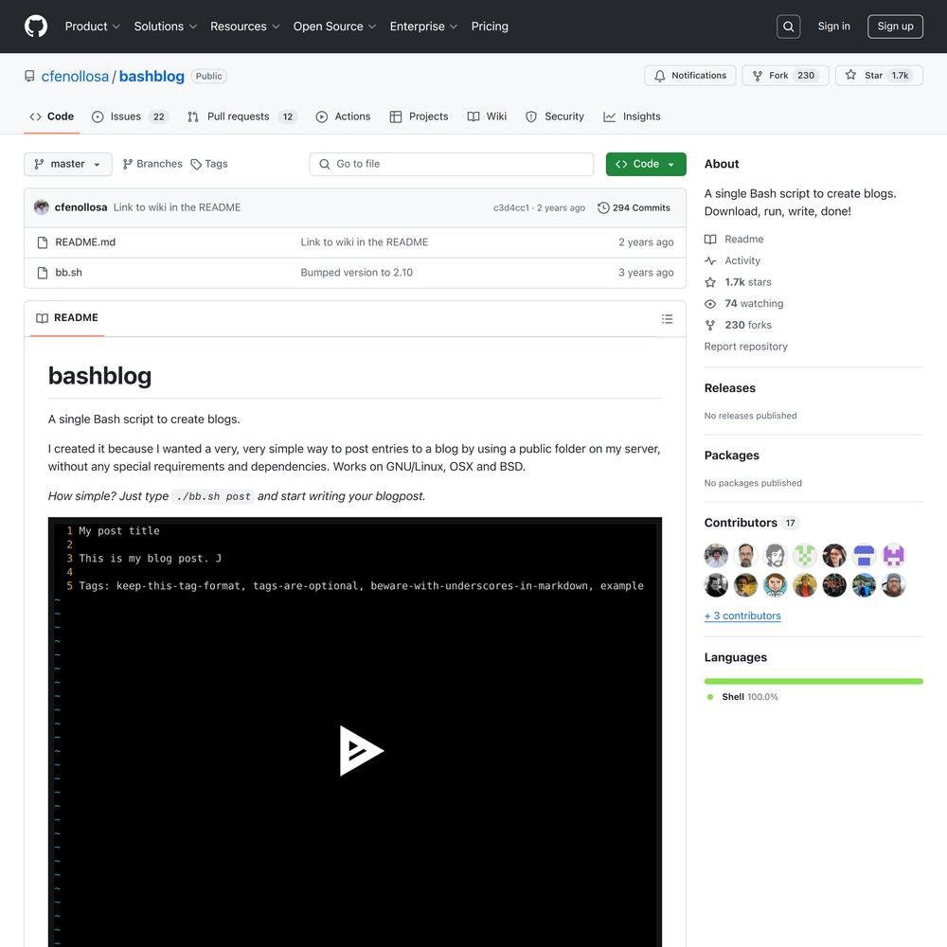Go to the Pricing page
This screenshot has height=947, width=947.
pyautogui.click(x=490, y=27)
